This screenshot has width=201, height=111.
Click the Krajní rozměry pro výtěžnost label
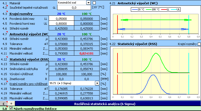[x=29, y=84]
